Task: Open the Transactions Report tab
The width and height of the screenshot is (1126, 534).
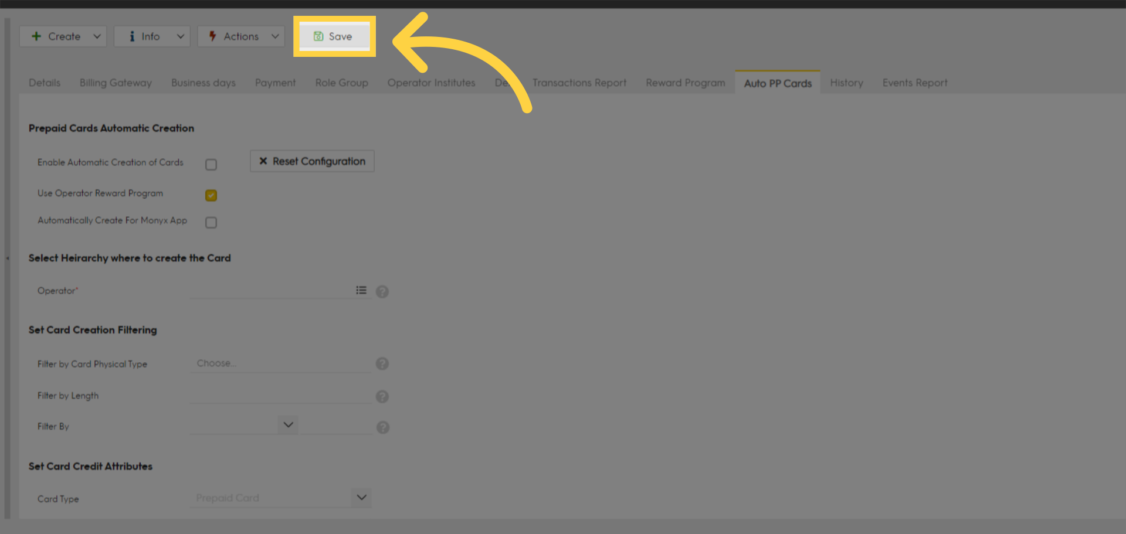Action: 579,83
